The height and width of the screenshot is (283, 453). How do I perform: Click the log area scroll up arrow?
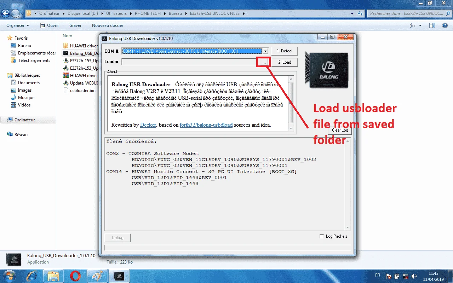[x=348, y=141]
